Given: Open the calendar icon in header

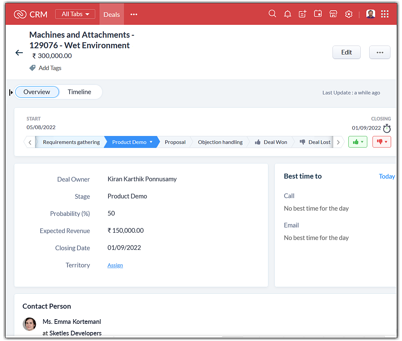Looking at the screenshot, I should pos(318,14).
